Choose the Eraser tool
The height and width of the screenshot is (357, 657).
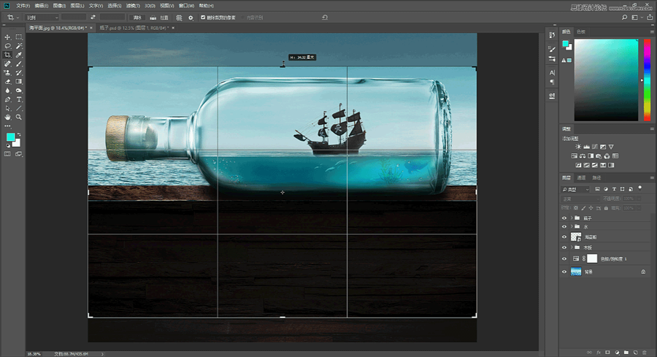pyautogui.click(x=8, y=81)
